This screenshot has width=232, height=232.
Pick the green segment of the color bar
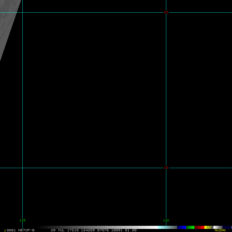click(x=190, y=227)
